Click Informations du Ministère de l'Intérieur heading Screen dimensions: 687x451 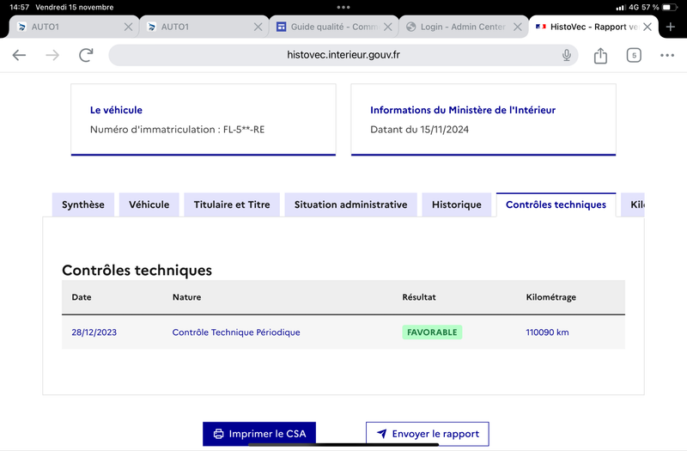[463, 110]
